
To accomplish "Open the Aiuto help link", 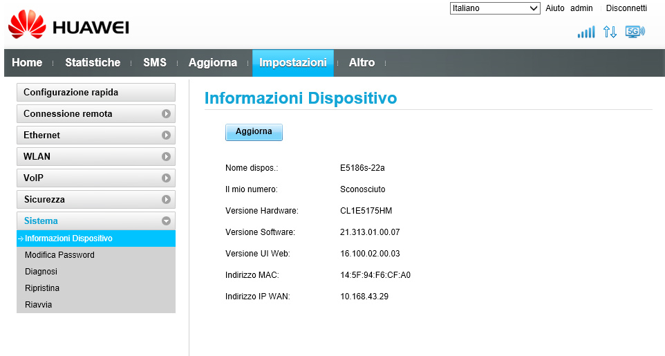I will tap(554, 8).
